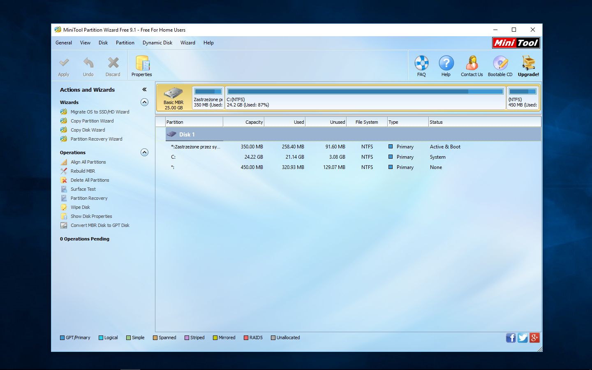Click the Unallocated legend swatch
592x370 pixels.
(x=273, y=338)
